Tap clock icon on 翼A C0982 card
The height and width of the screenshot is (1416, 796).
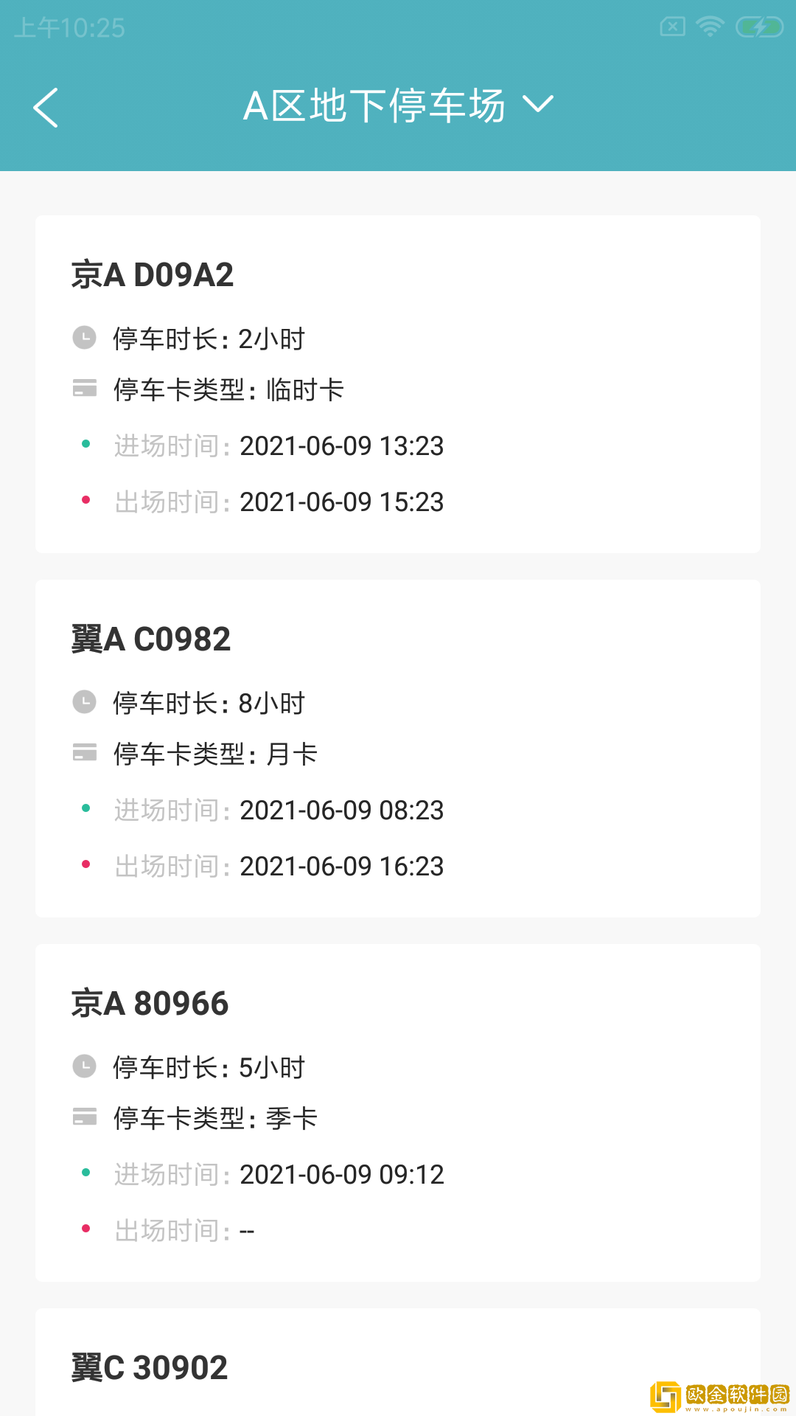[85, 702]
